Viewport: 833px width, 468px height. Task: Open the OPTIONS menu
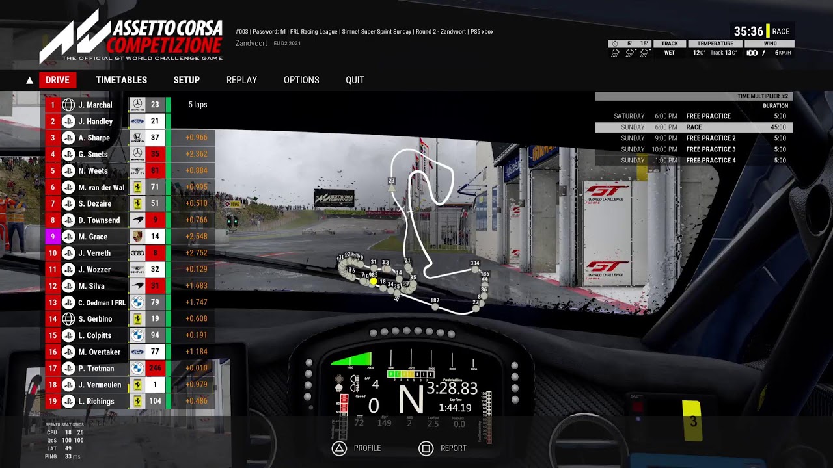[301, 80]
